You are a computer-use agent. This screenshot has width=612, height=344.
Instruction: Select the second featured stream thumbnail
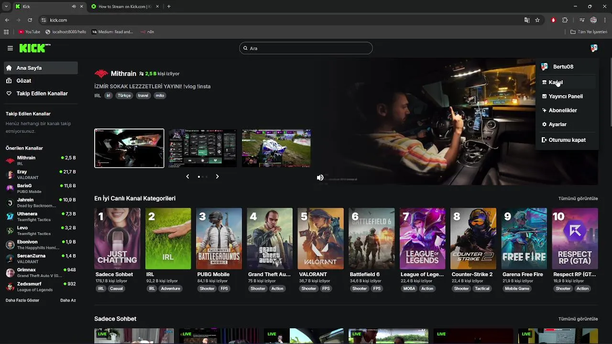click(203, 148)
